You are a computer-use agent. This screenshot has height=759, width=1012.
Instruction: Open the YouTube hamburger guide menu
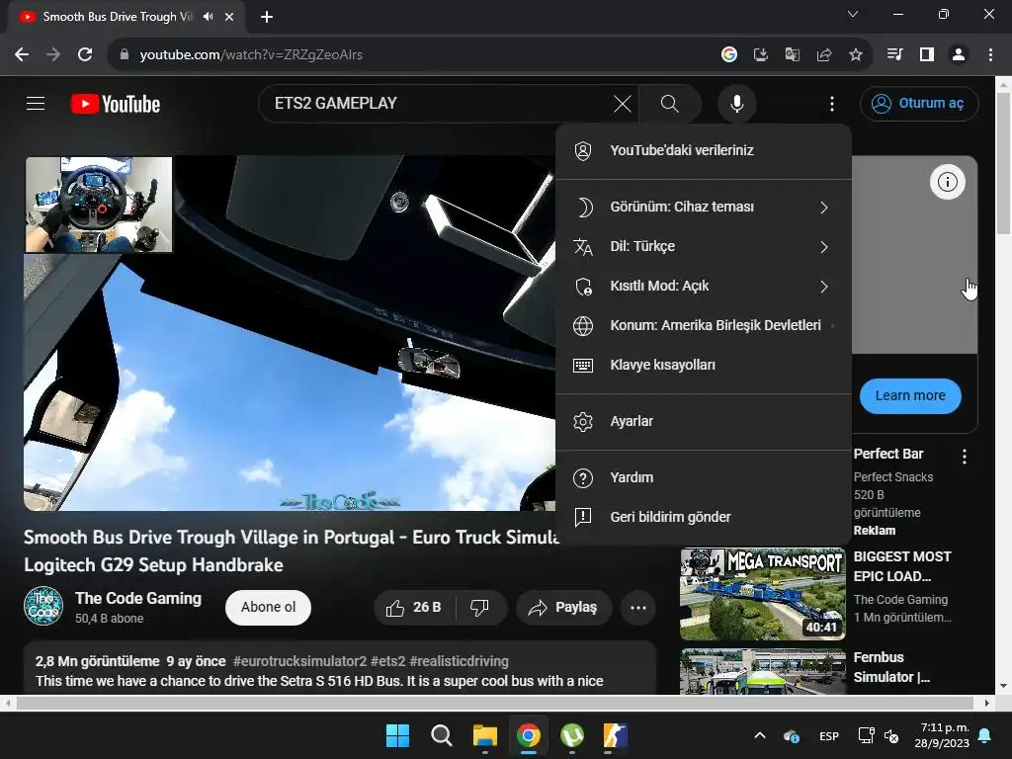tap(36, 103)
